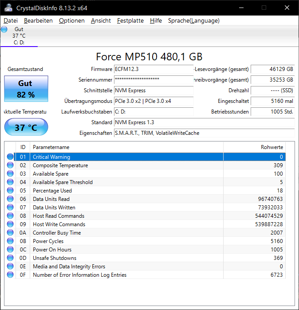
Task: Minimize the CrystalDiskInfo window
Action: [241, 8]
